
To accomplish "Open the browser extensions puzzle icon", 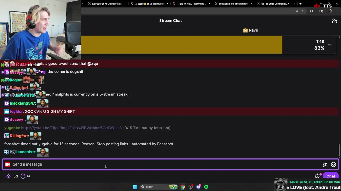I will pyautogui.click(x=311, y=11).
